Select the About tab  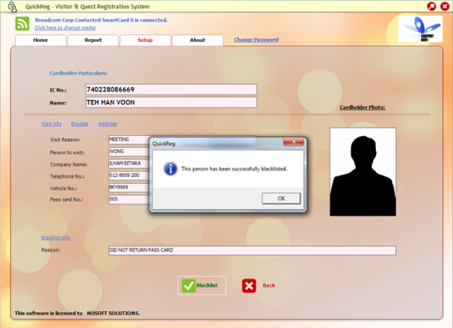198,40
